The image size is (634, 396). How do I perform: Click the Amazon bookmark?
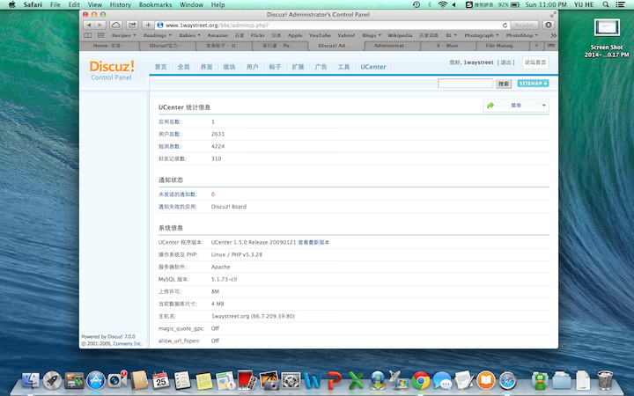tap(217, 35)
